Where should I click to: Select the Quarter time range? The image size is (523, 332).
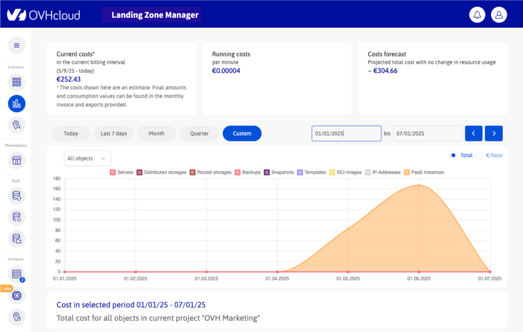coord(199,133)
